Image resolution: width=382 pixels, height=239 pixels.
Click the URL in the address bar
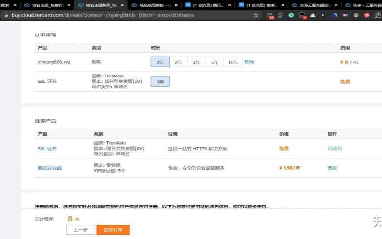pyautogui.click(x=103, y=15)
